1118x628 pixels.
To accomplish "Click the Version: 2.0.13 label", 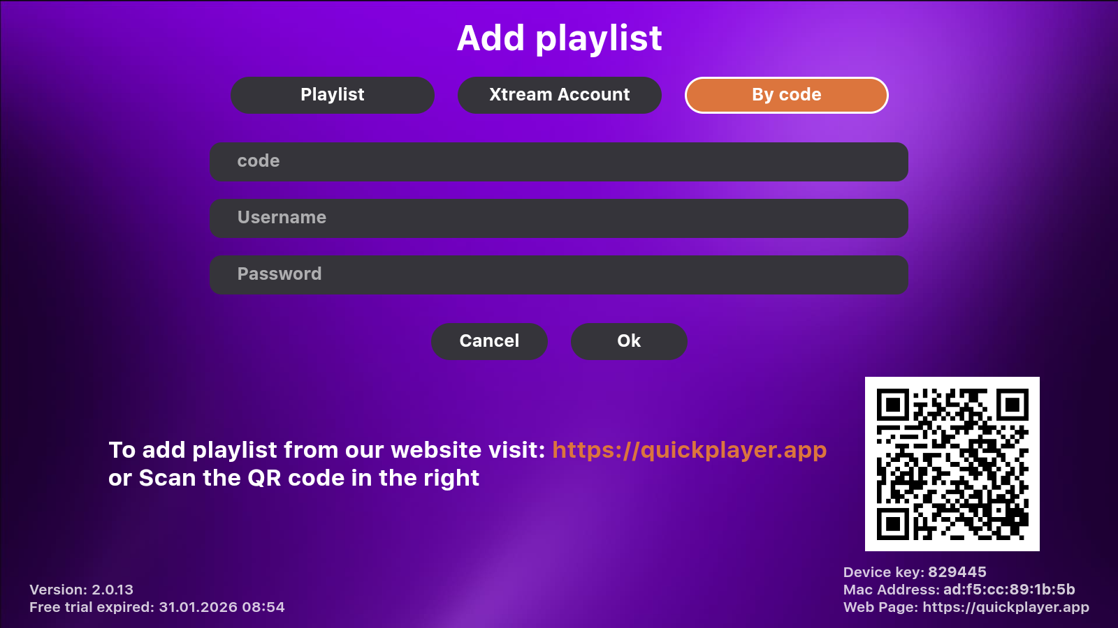I will click(81, 590).
